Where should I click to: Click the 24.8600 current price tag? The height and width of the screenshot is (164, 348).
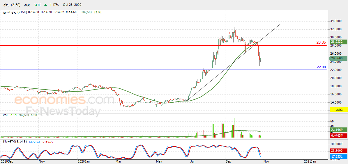coord(338,58)
